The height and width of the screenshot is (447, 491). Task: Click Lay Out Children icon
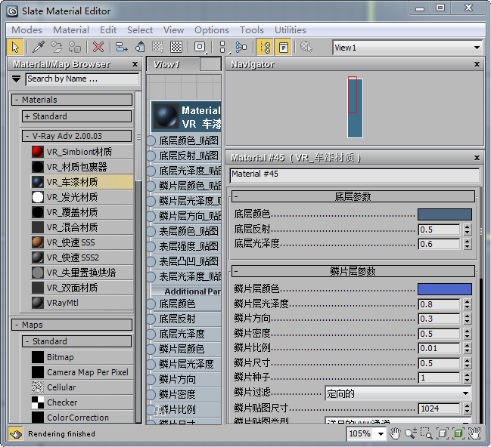coord(241,48)
